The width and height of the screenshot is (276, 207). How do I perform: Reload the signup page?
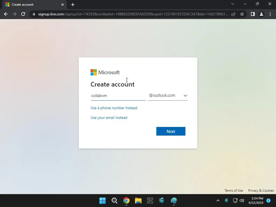[x=23, y=14]
